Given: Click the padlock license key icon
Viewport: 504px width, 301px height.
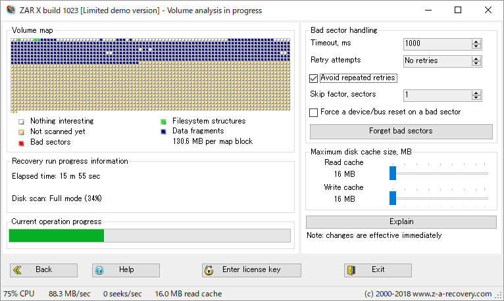Looking at the screenshot, I should point(209,270).
